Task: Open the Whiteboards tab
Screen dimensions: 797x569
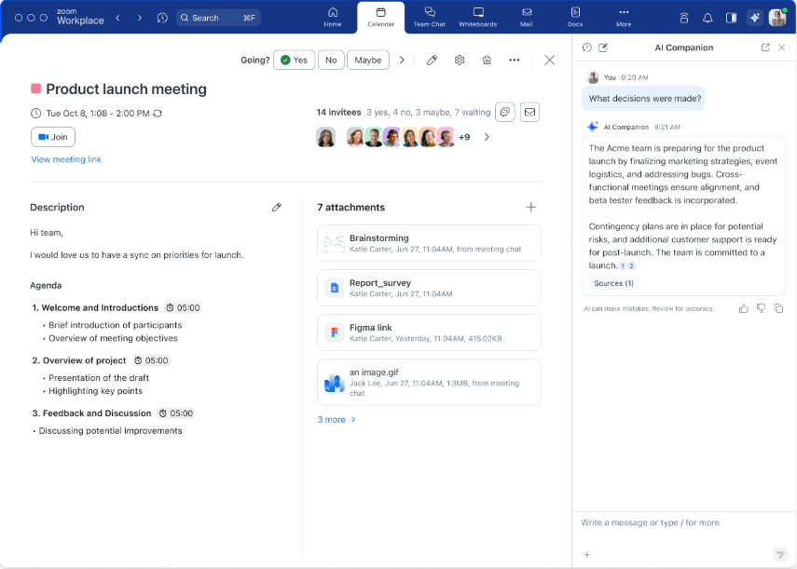Action: tap(478, 17)
